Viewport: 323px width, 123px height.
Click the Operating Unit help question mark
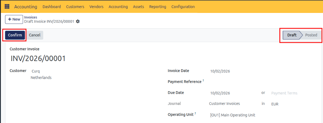coord(195,113)
